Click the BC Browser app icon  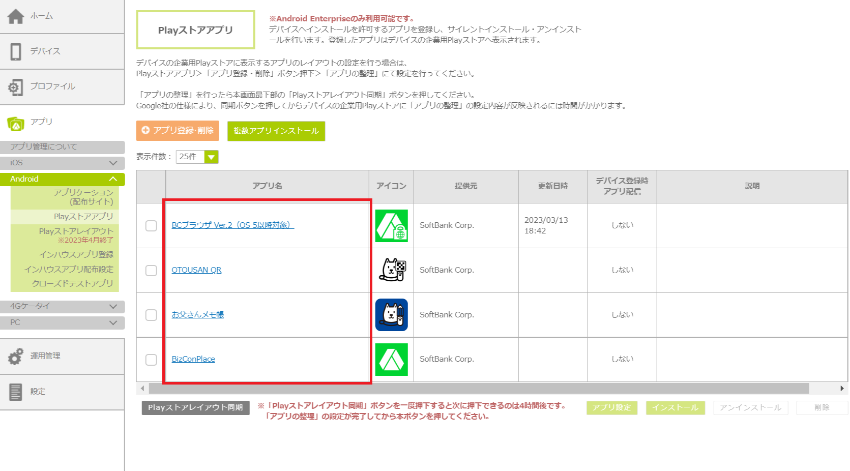click(x=391, y=225)
